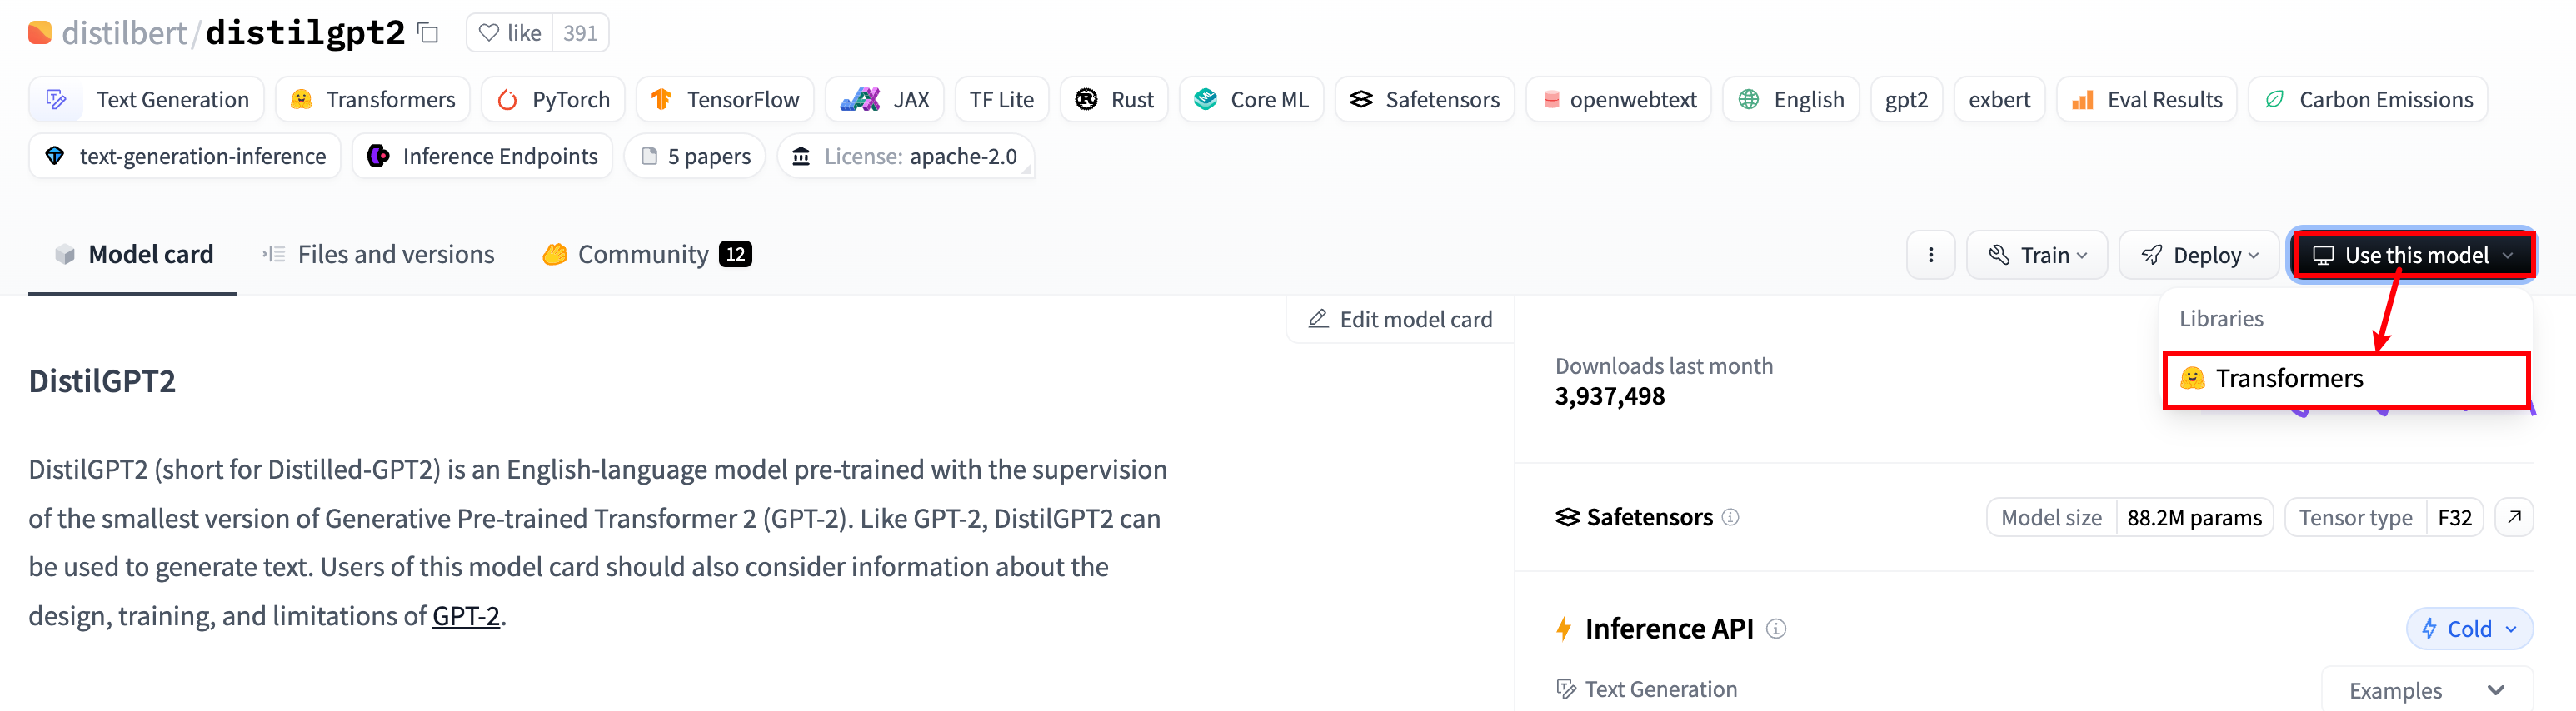This screenshot has height=711, width=2576.
Task: Select the Carbon Emissions tag
Action: click(x=2367, y=100)
